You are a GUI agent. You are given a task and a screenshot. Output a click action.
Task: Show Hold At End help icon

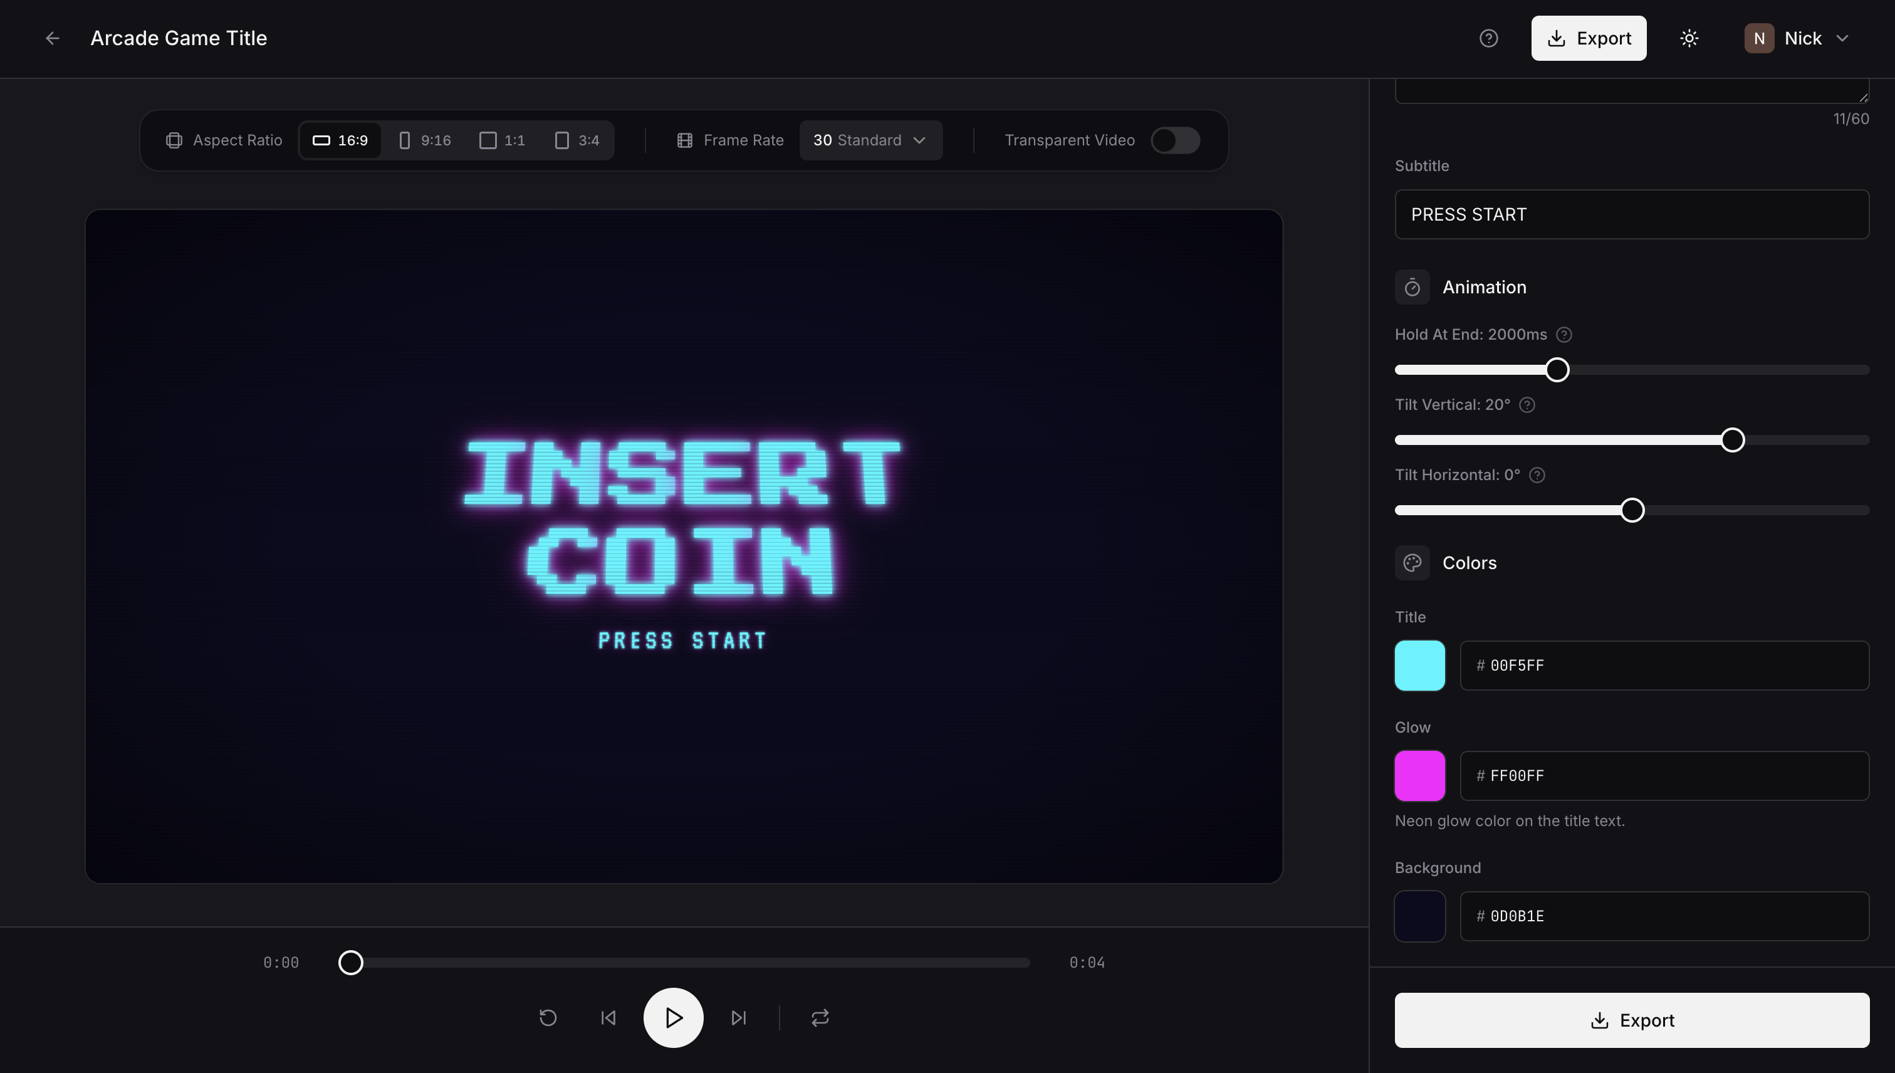pyautogui.click(x=1564, y=335)
